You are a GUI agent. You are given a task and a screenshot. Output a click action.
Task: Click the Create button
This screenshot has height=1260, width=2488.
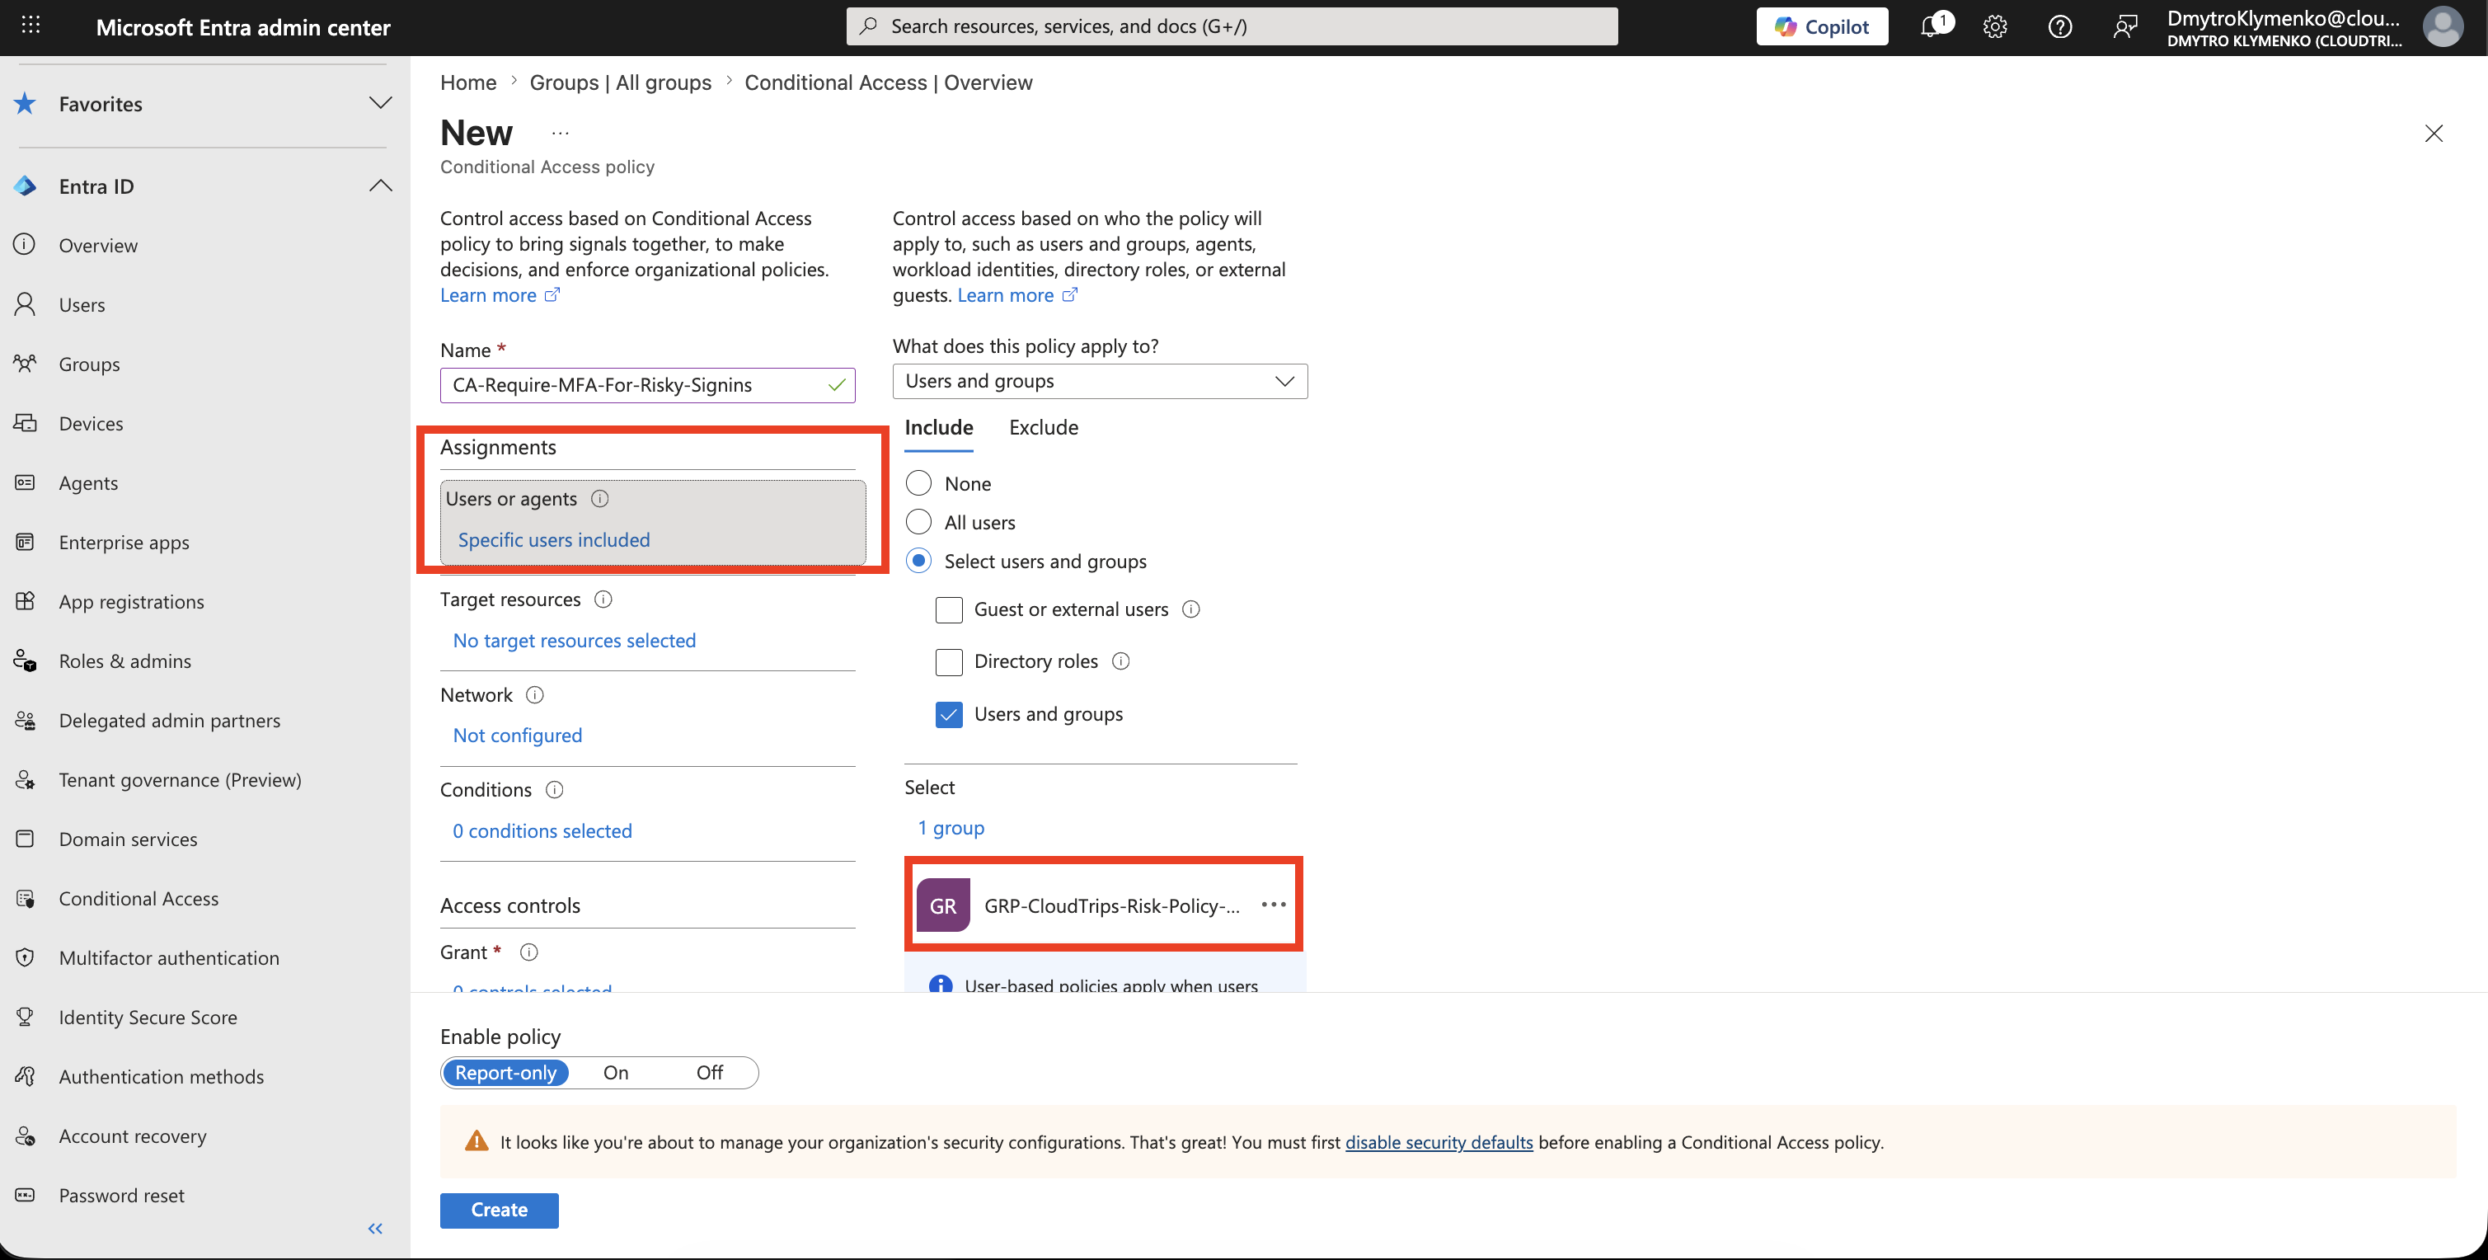coord(500,1210)
